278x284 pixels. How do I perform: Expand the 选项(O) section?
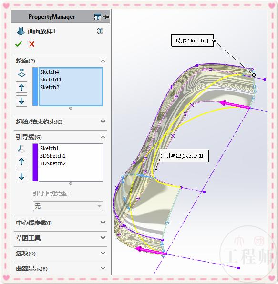(103, 253)
